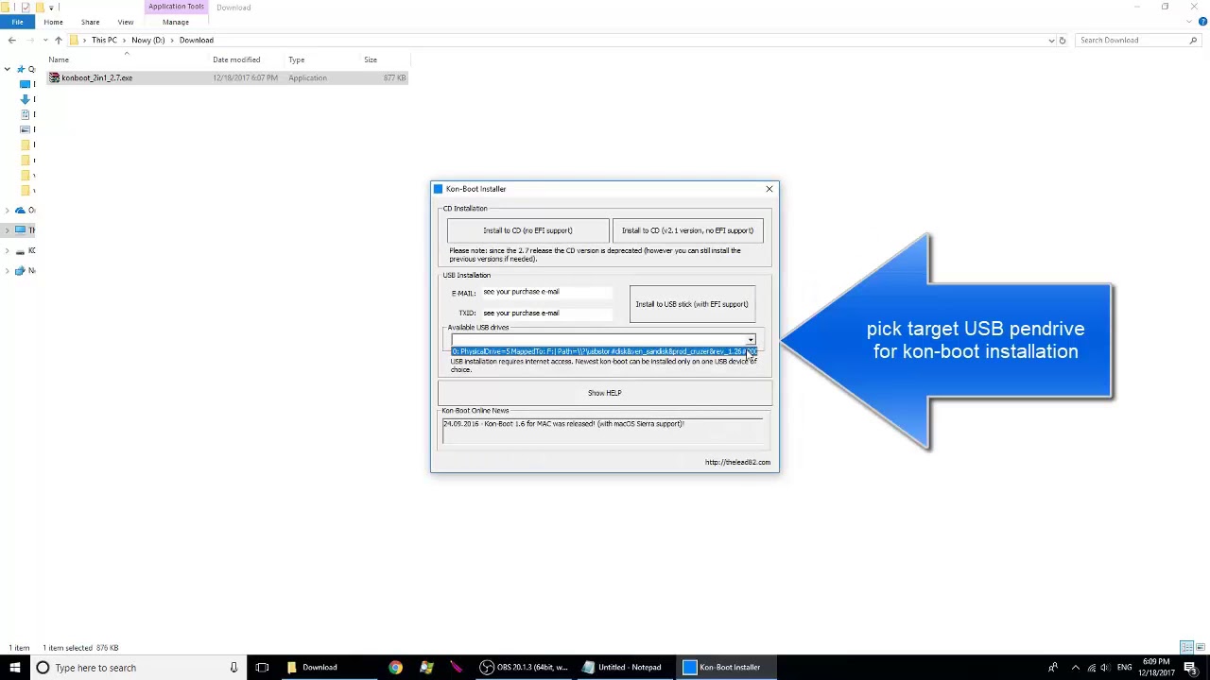
Task: Click the Cortana microphone icon
Action: (x=233, y=668)
